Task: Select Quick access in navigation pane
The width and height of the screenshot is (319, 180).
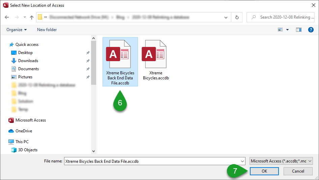Action: coord(27,45)
